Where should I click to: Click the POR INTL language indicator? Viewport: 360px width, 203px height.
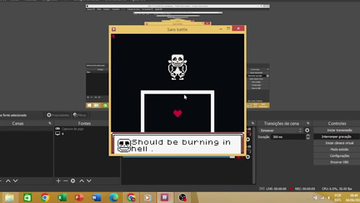[338, 198]
